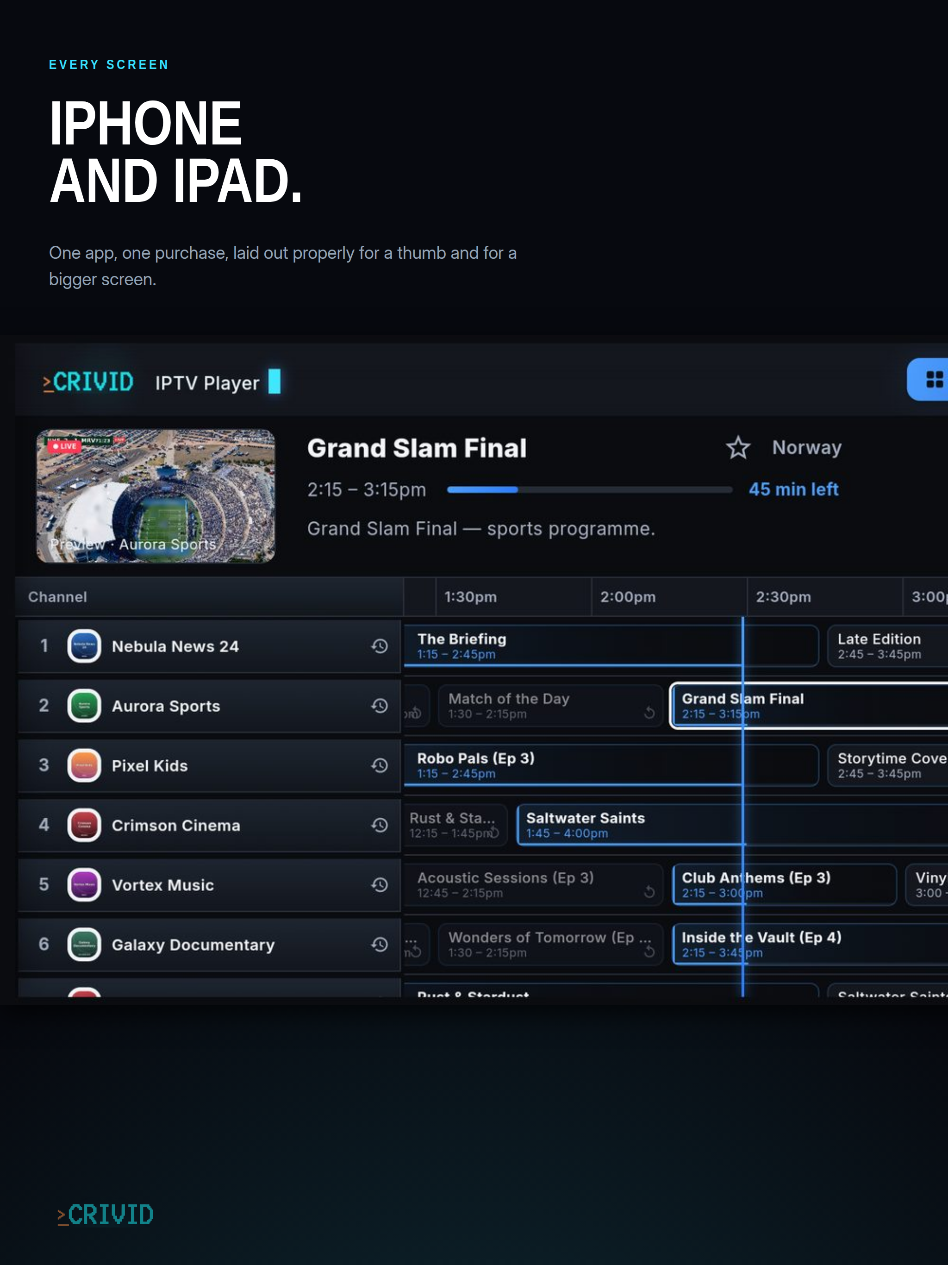Open Rust & Sta... programme block
The width and height of the screenshot is (948, 1265).
[x=455, y=825]
